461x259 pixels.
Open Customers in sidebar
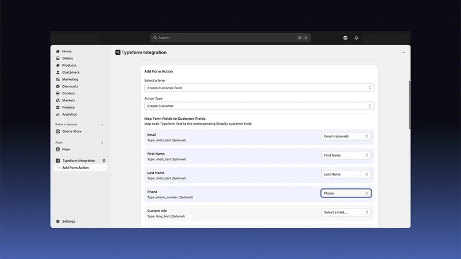(70, 73)
